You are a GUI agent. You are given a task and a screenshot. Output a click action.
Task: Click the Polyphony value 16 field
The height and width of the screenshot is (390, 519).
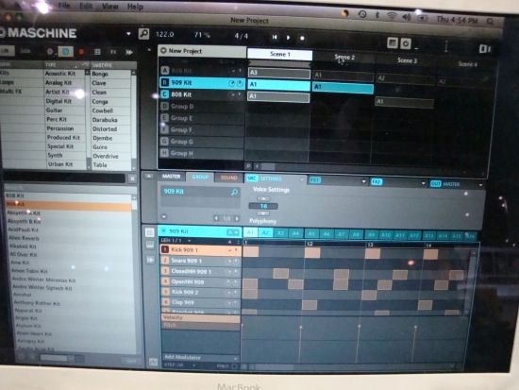coord(263,206)
